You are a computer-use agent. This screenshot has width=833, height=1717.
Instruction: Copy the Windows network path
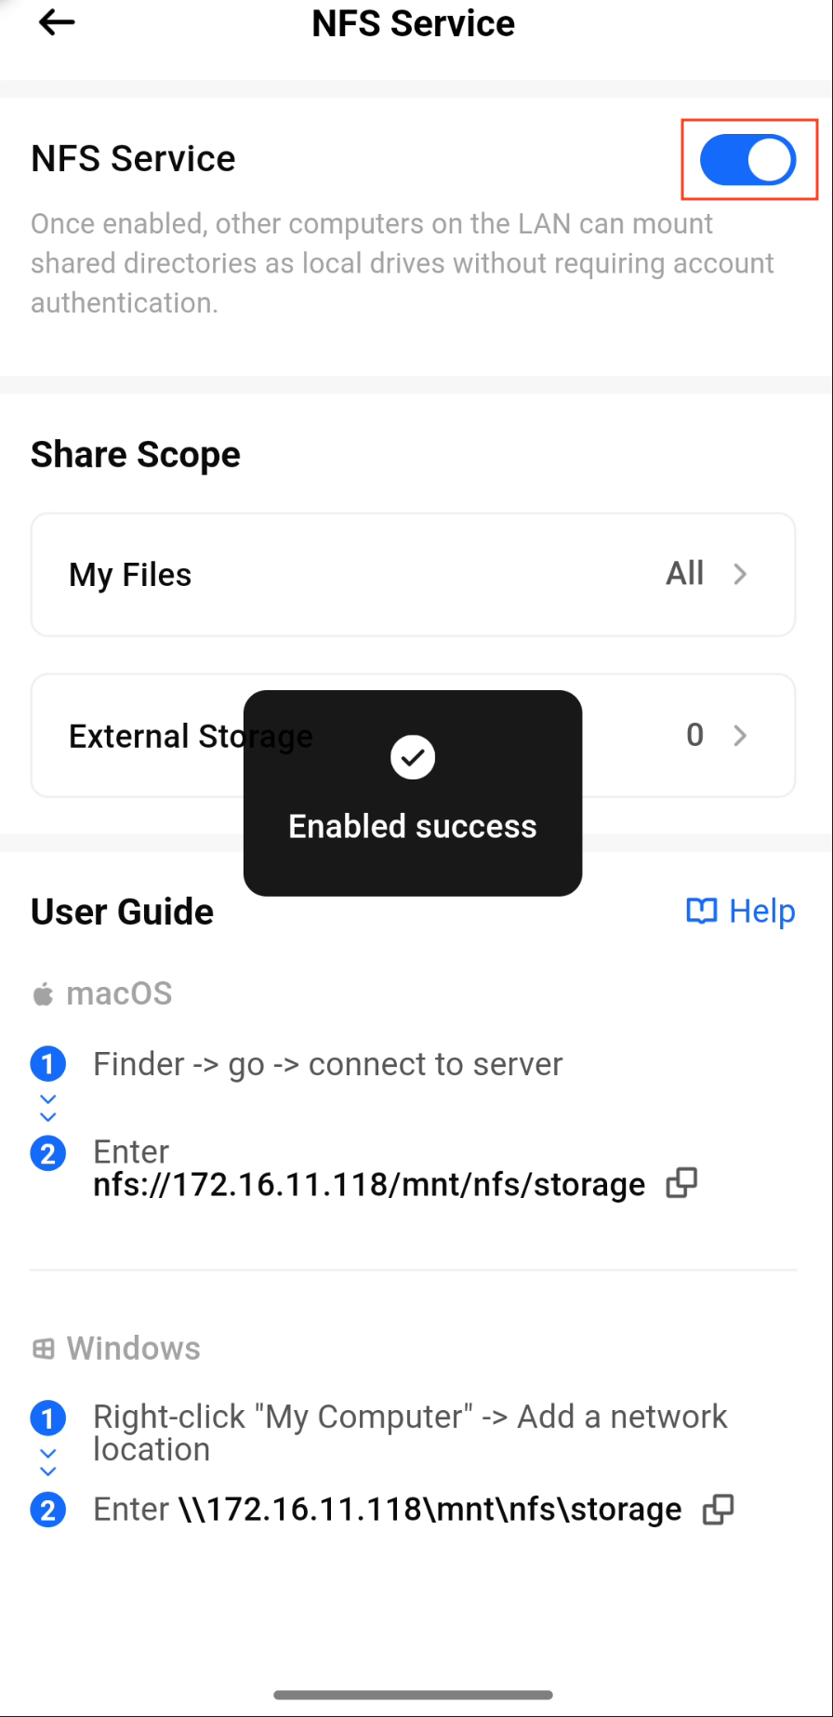point(718,1509)
